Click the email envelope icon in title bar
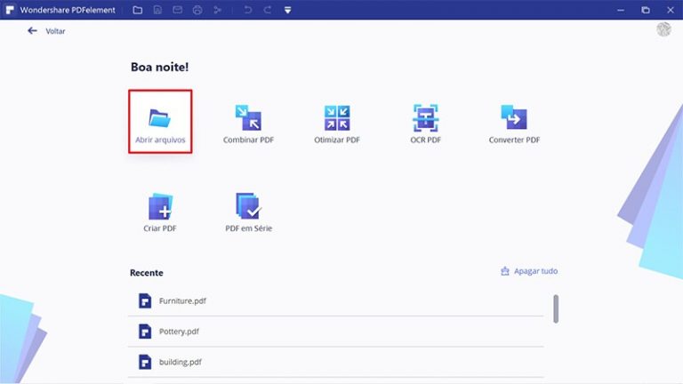Screen dimensions: 683x384 pyautogui.click(x=177, y=10)
